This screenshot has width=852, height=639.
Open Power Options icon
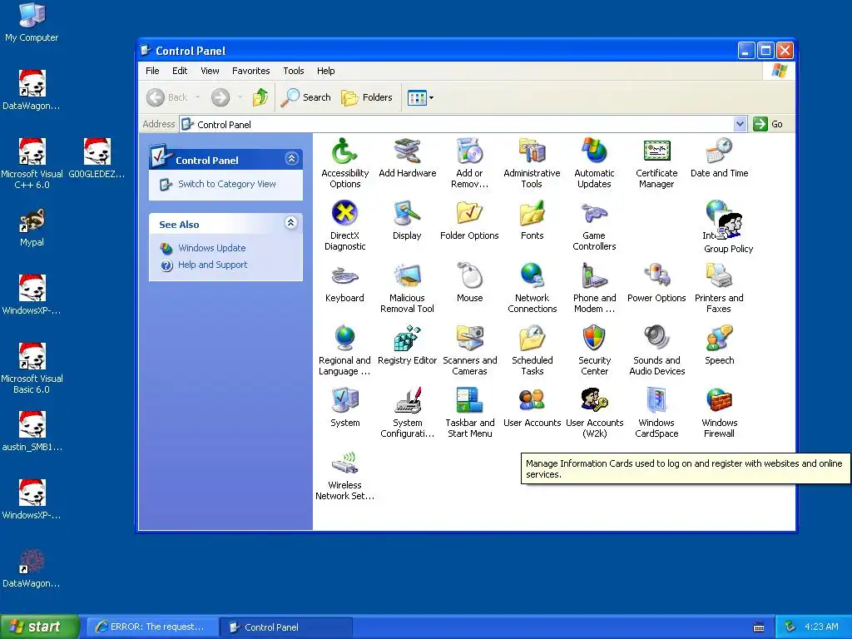click(x=656, y=275)
